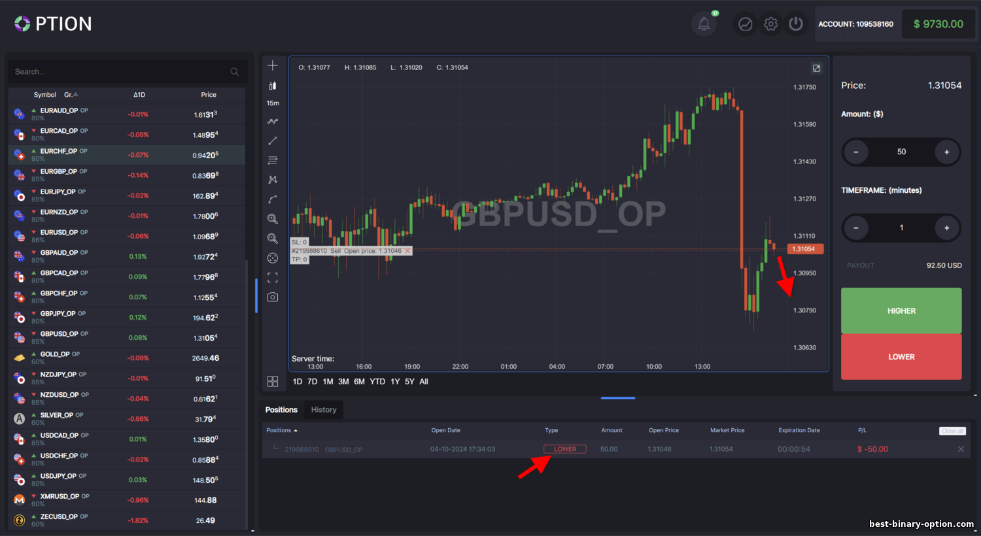Viewport: 981px width, 536px height.
Task: Select the Positions tab
Action: pos(281,410)
